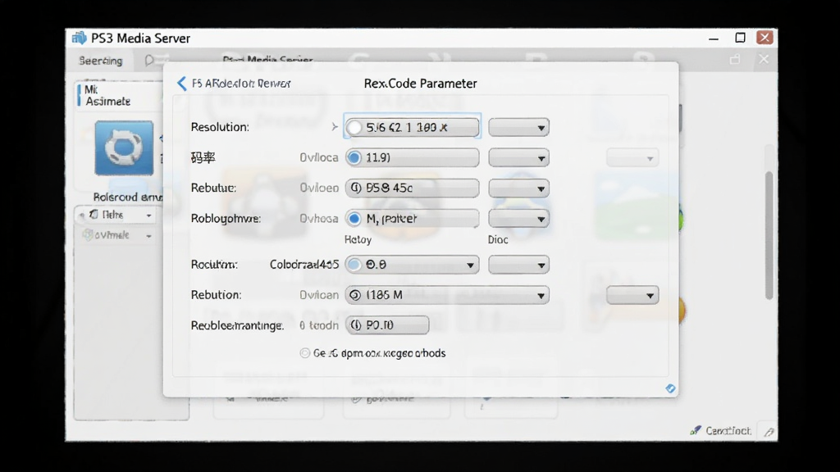
Task: Open the Ftelte dropdown button in left panel
Action: (x=116, y=216)
